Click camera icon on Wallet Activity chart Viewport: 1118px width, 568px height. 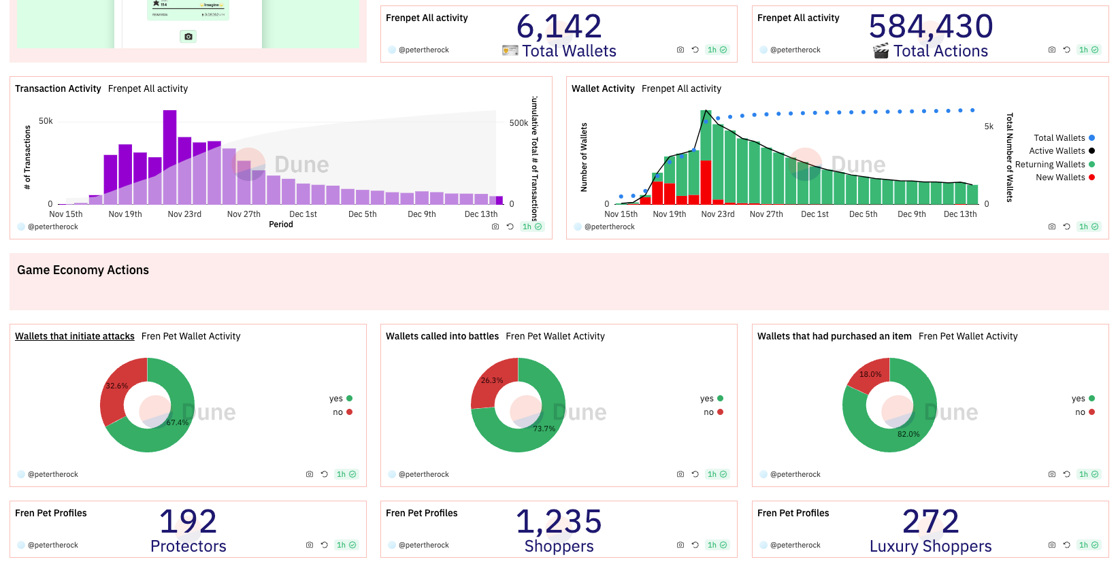[1052, 227]
